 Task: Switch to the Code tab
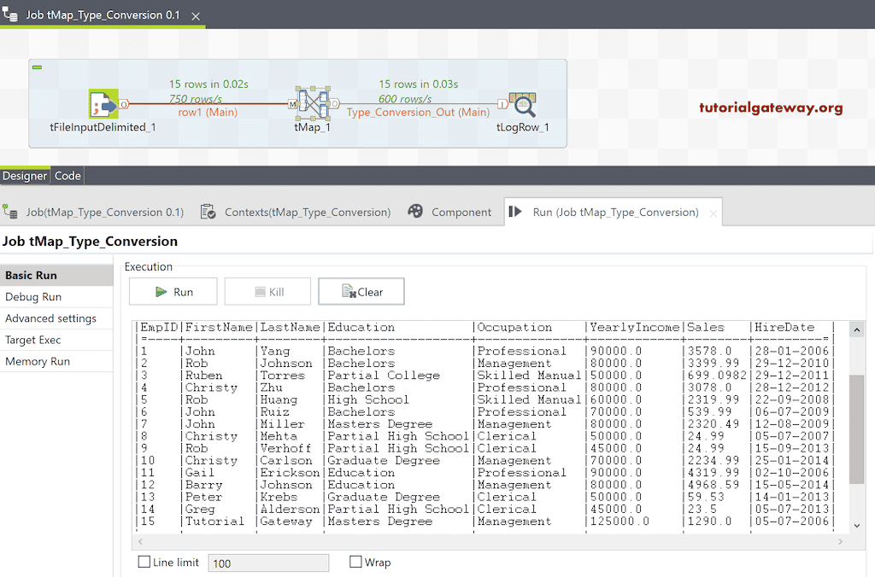67,175
